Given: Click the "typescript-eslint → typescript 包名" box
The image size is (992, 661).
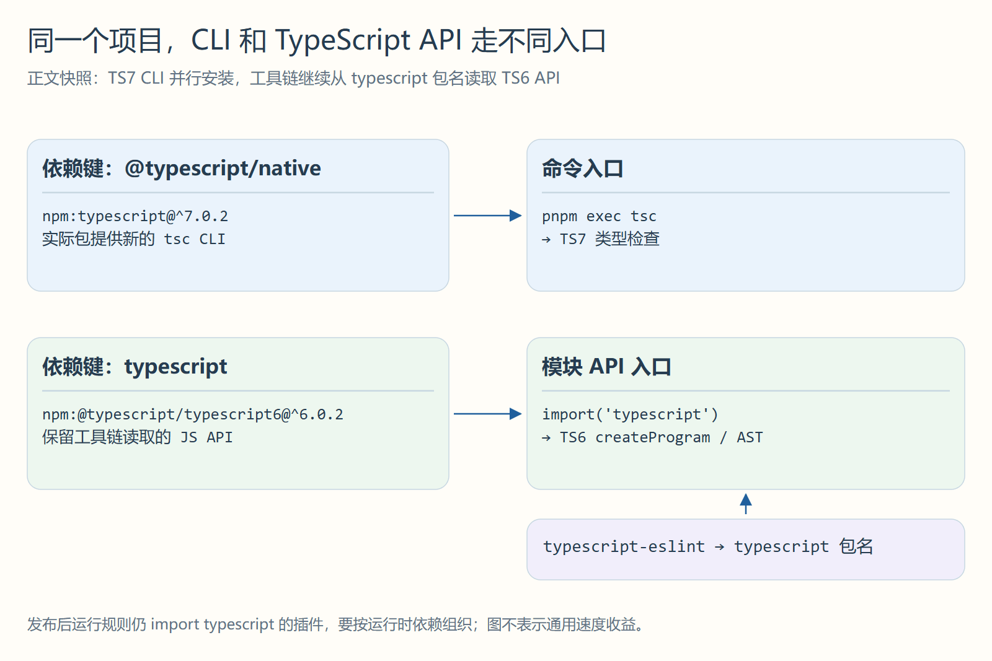Looking at the screenshot, I should [x=746, y=549].
